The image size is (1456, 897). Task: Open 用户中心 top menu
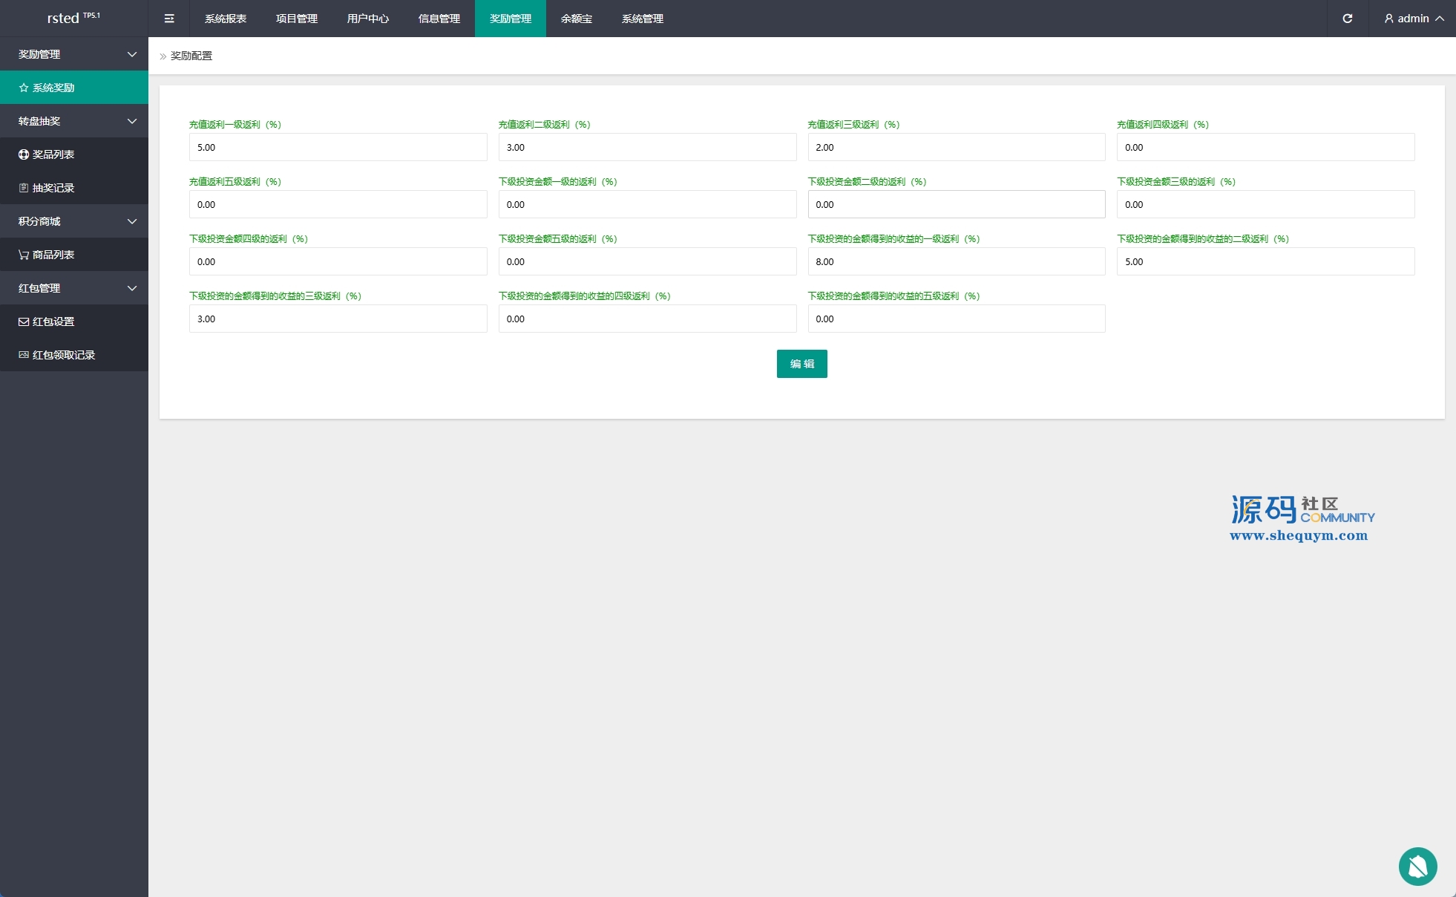[x=368, y=19]
